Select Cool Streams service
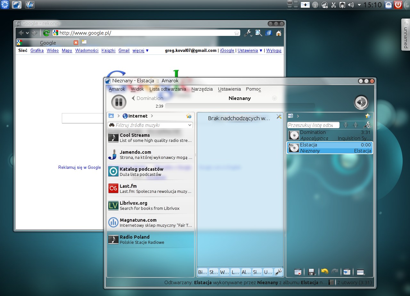 [x=151, y=138]
